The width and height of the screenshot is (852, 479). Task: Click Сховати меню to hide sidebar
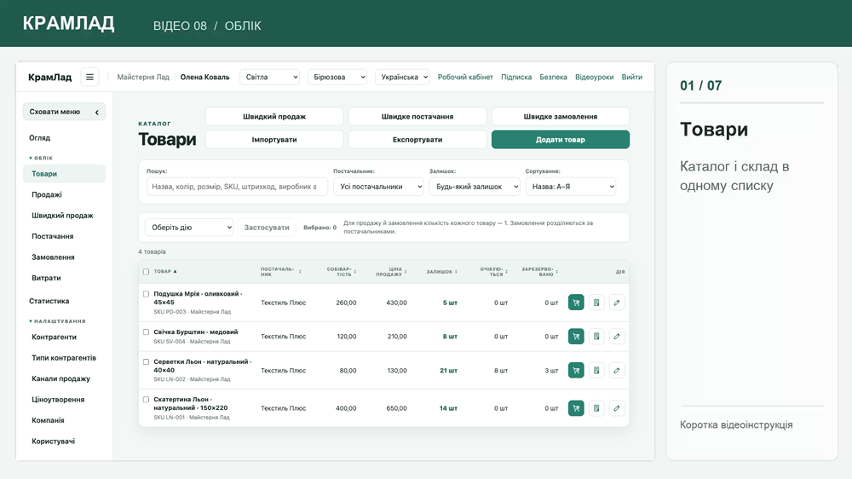[x=64, y=112]
